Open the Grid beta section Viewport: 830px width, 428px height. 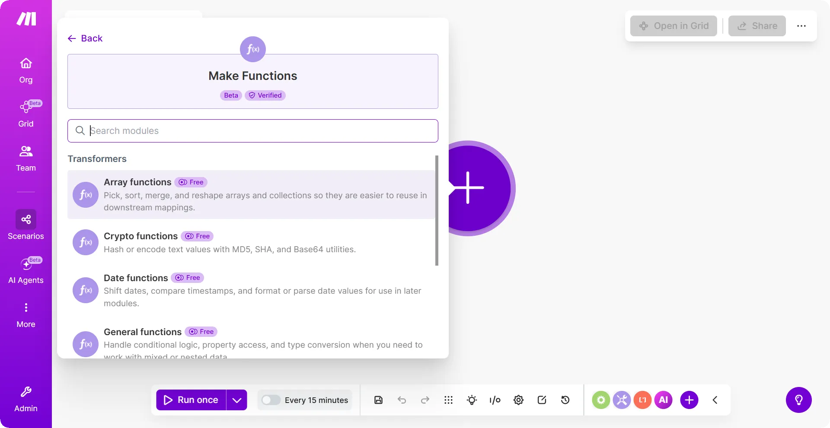(x=26, y=114)
